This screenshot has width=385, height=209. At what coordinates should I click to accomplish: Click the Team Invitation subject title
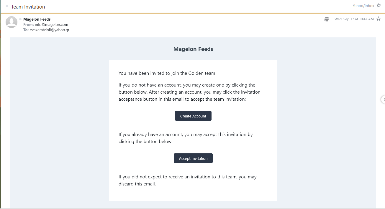coord(28,6)
